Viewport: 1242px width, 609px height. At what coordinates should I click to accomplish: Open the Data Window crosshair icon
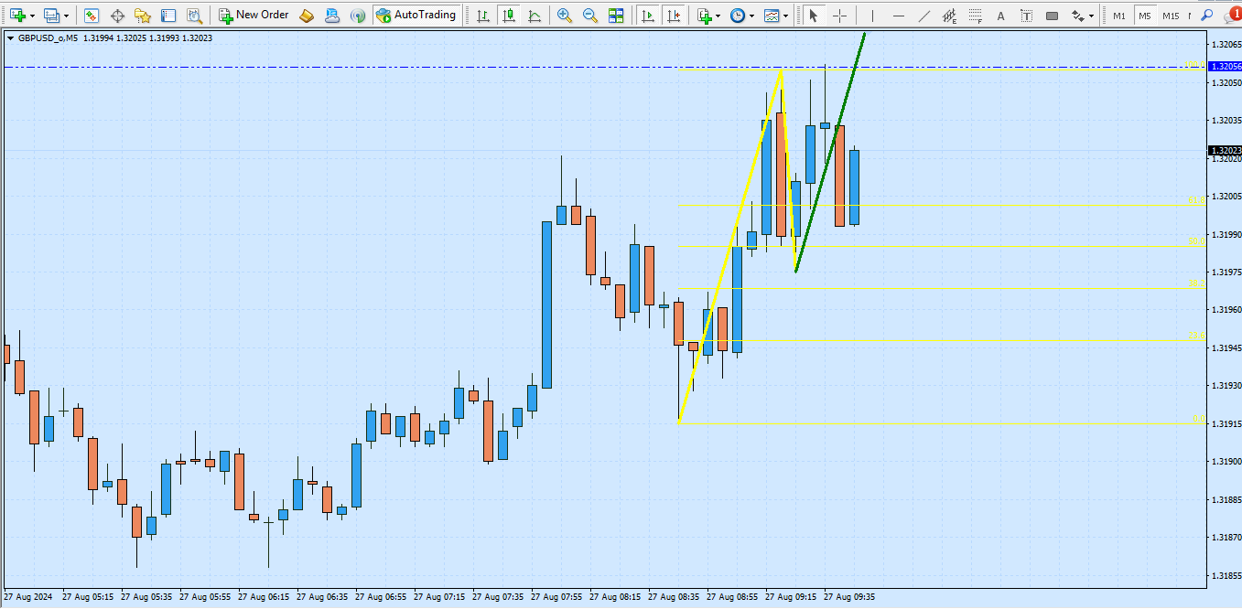click(x=117, y=16)
